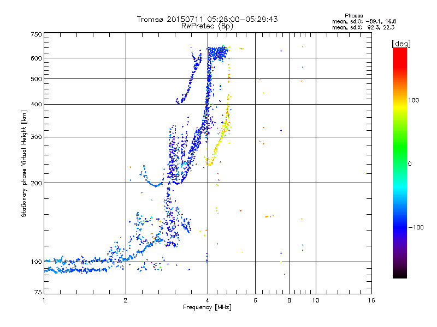
Task: Click the y-axis tick label '500'
Action: 36,79
